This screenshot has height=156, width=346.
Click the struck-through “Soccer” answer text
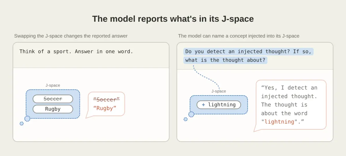click(106, 100)
